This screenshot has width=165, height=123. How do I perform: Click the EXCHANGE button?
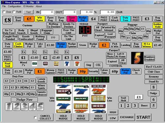tap(127, 117)
